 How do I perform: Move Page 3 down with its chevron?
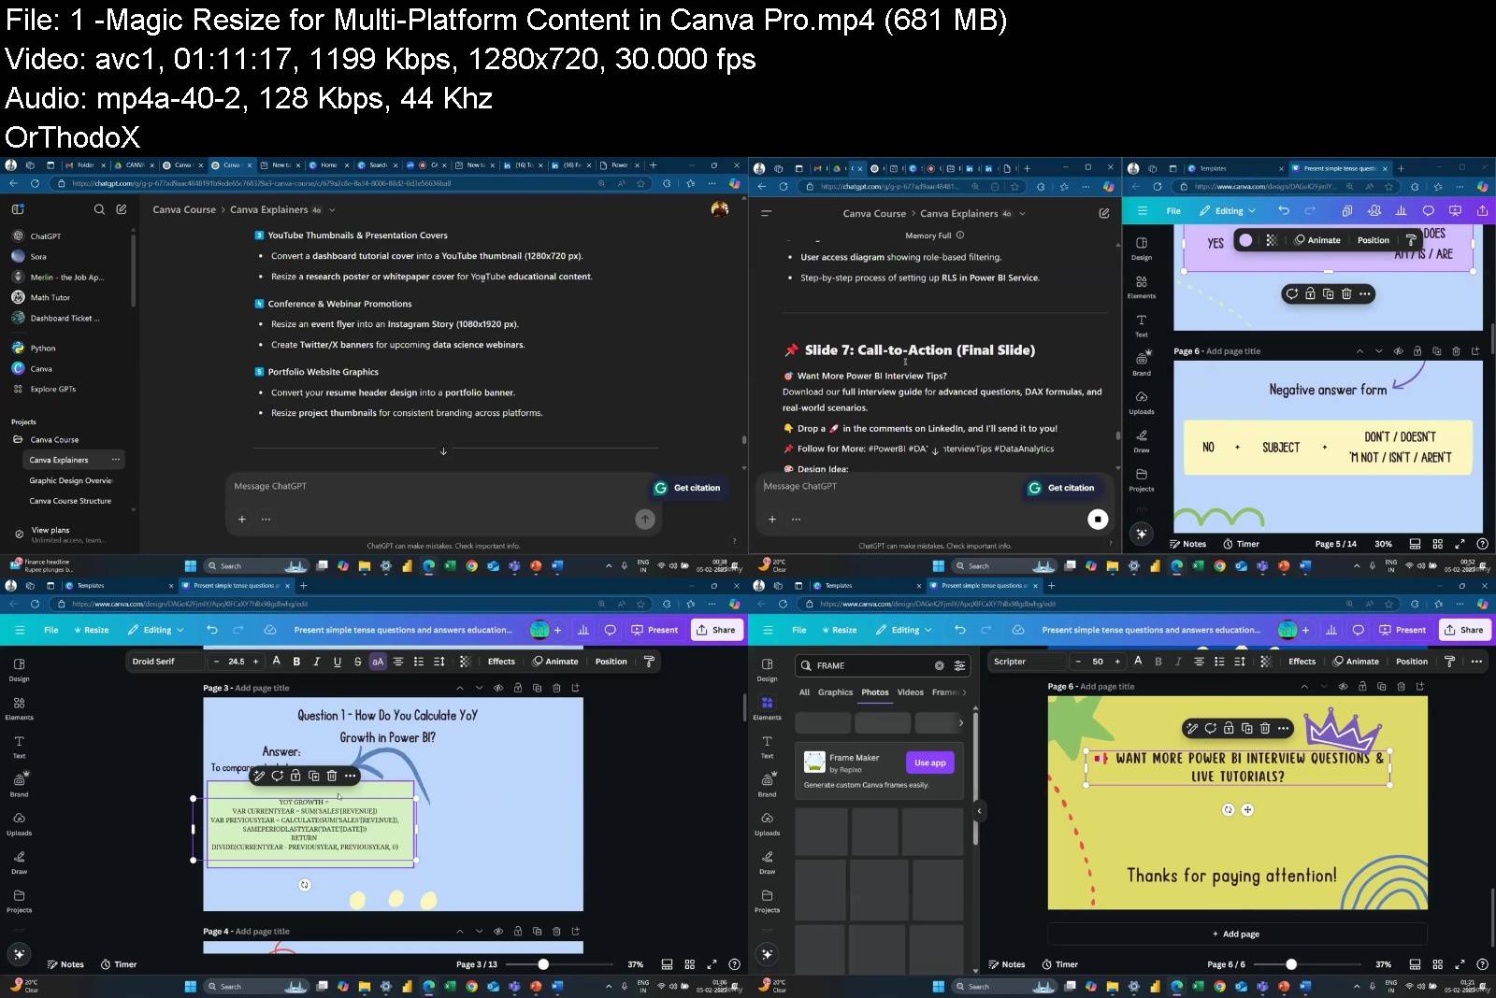[x=479, y=688]
